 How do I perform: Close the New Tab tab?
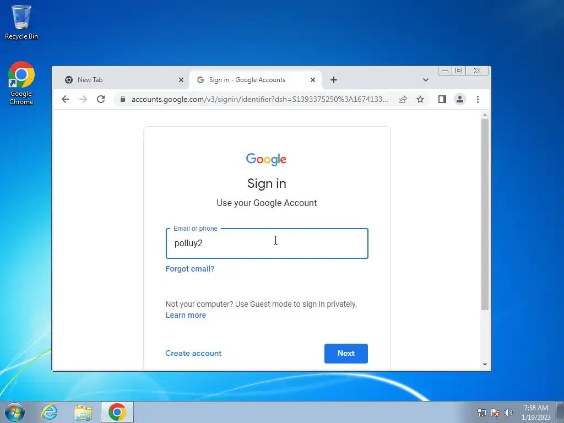pos(181,80)
